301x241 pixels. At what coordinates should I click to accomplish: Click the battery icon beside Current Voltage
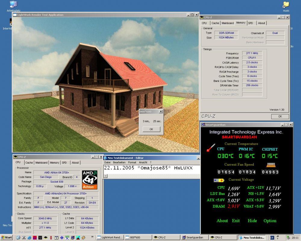tap(219, 180)
